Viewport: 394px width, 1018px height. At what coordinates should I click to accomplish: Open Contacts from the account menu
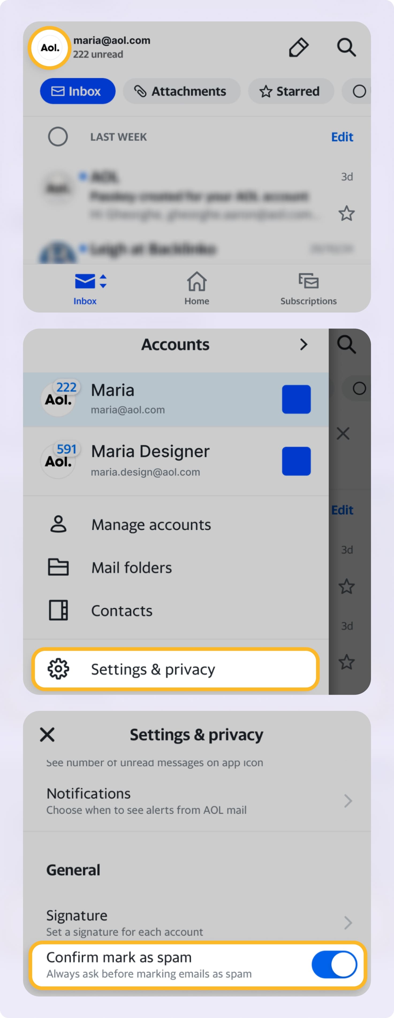(121, 610)
